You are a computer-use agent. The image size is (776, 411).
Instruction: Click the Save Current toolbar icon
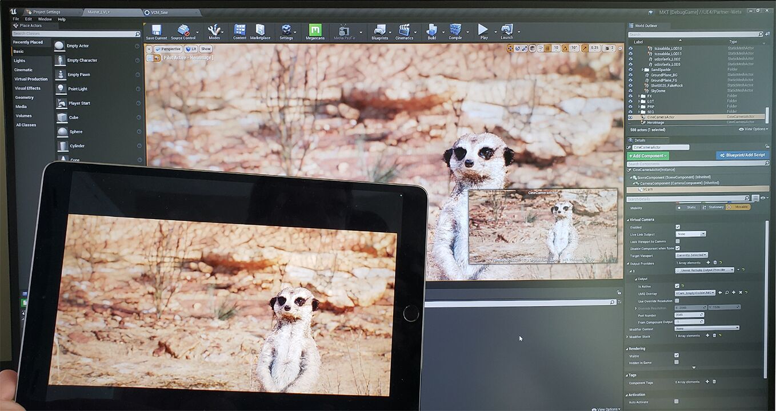tap(156, 31)
